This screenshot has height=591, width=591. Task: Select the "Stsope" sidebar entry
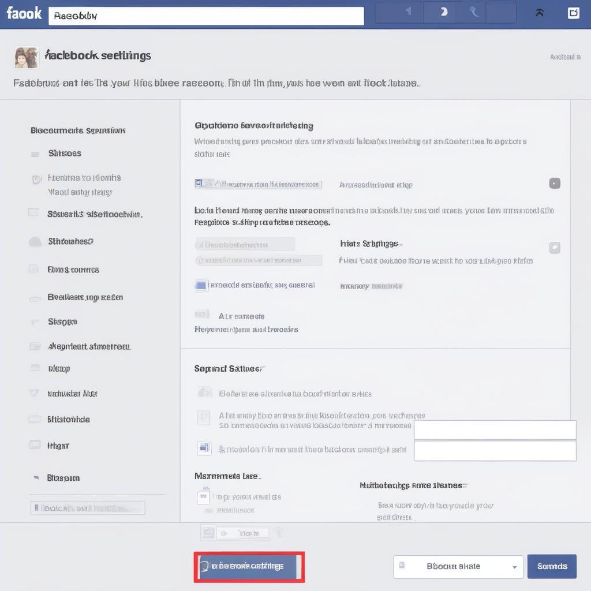[x=62, y=321]
